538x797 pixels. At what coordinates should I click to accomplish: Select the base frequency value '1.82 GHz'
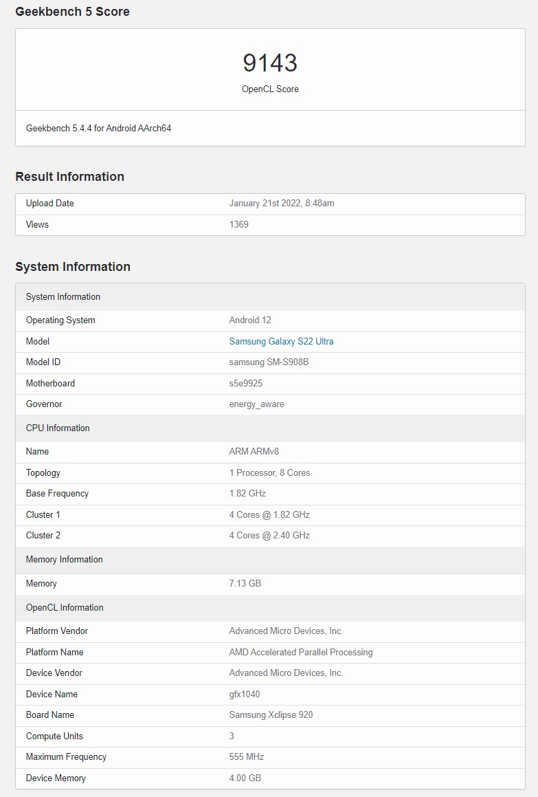(247, 494)
